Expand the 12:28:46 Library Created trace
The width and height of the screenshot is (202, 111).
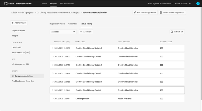[53, 90]
